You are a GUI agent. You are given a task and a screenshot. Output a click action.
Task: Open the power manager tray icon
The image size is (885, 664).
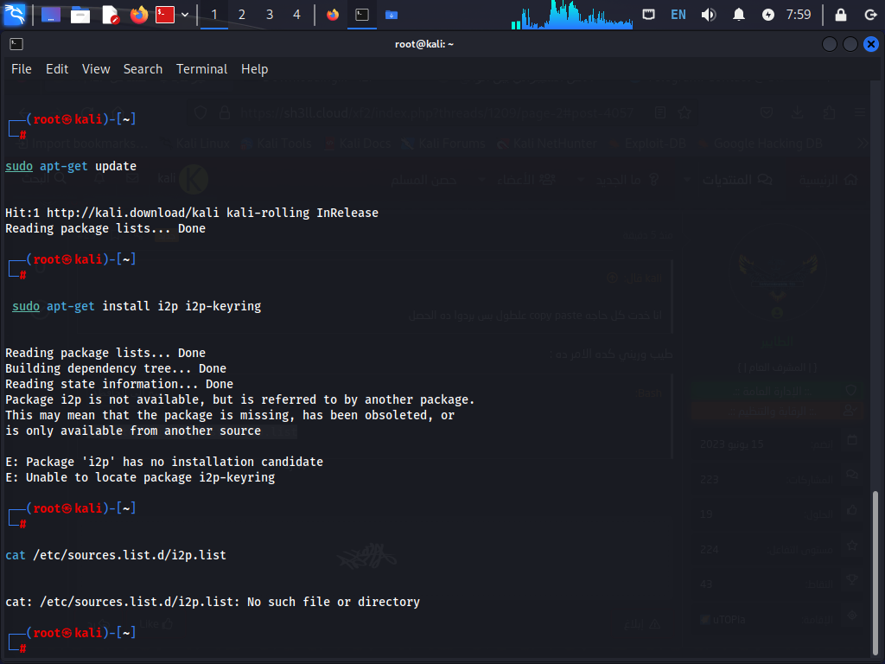pyautogui.click(x=767, y=15)
